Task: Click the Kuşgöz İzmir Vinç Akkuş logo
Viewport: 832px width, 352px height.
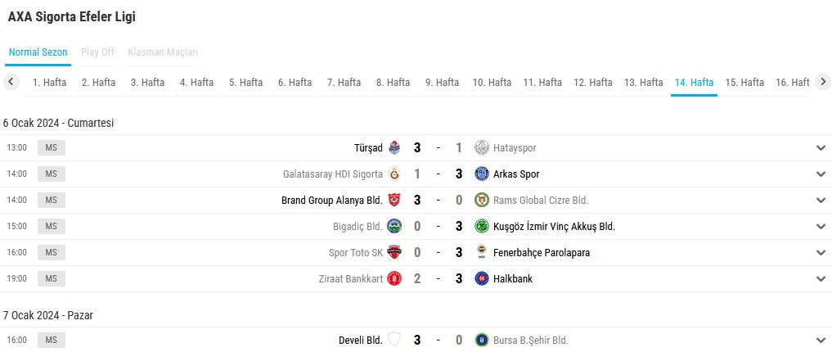Action: [482, 227]
